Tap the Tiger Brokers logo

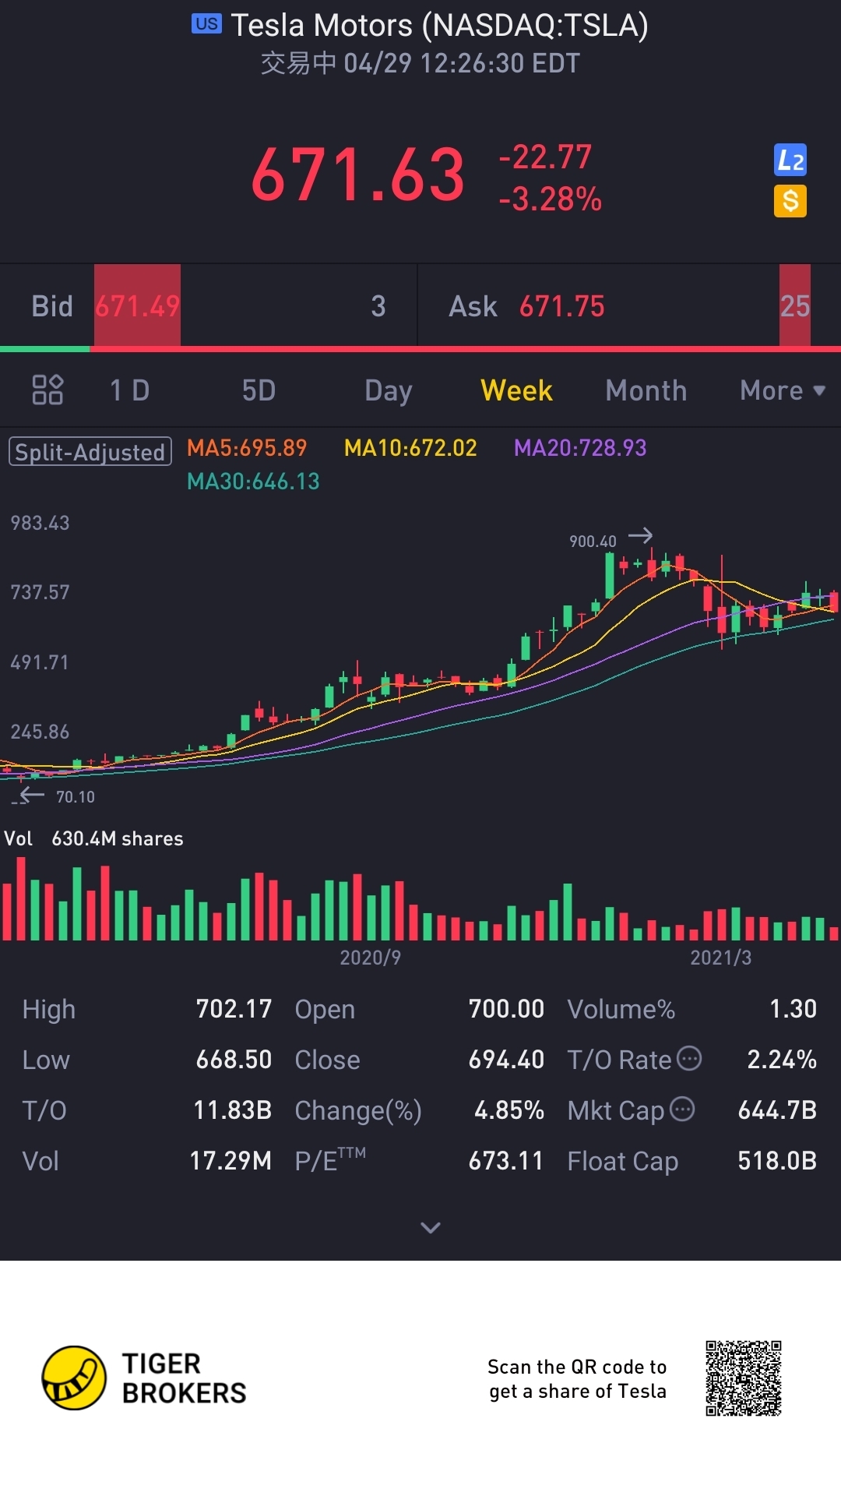coord(144,1378)
